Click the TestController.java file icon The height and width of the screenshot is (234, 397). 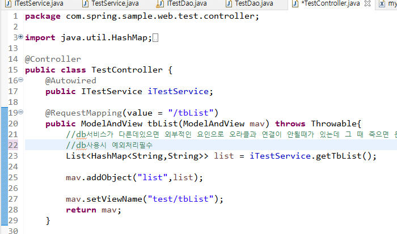tap(295, 3)
